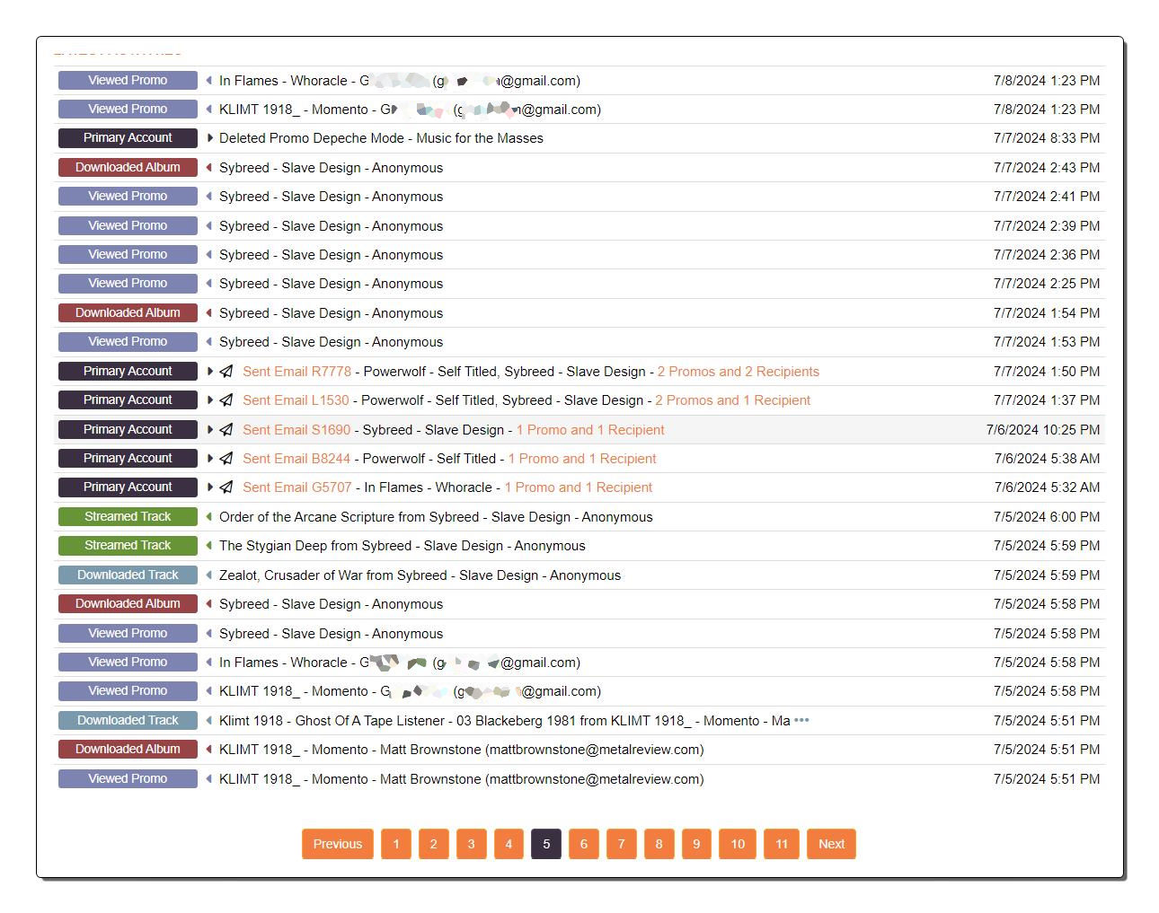
Task: Click red arrow on Sybreed download at 1:54 PM
Action: tap(209, 313)
